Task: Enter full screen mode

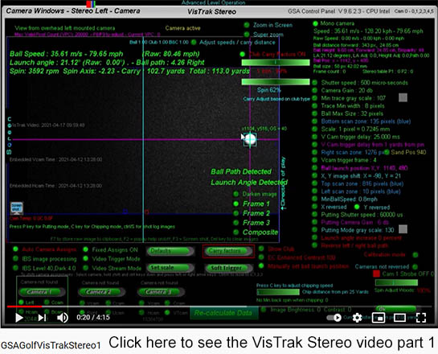Action: (421, 318)
